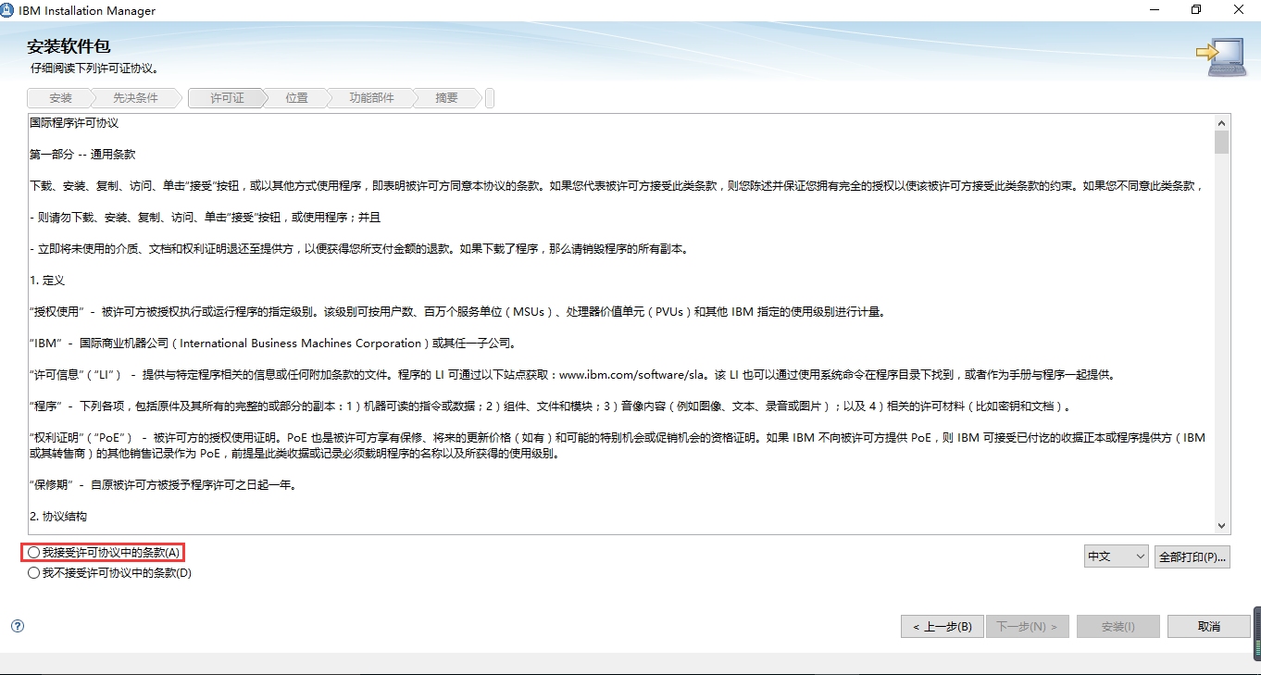Cancel the installation with 取消

point(1208,627)
